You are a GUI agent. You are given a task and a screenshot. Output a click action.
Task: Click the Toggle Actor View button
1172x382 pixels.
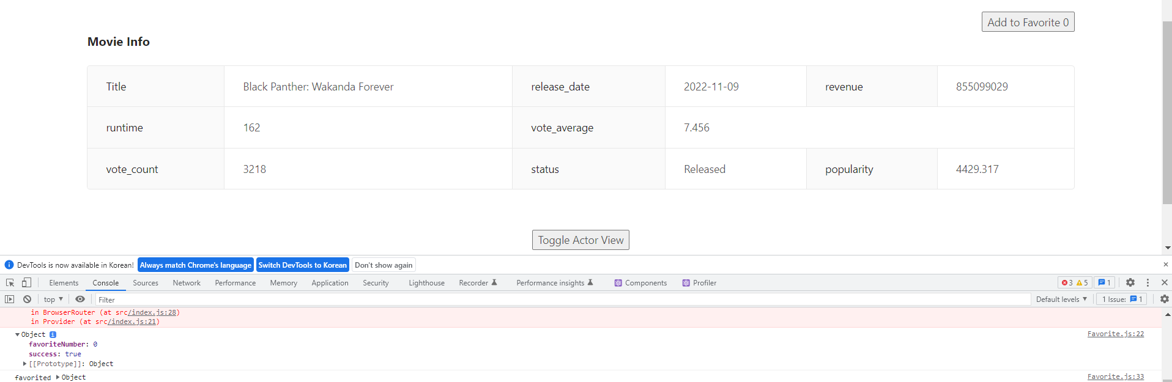580,240
